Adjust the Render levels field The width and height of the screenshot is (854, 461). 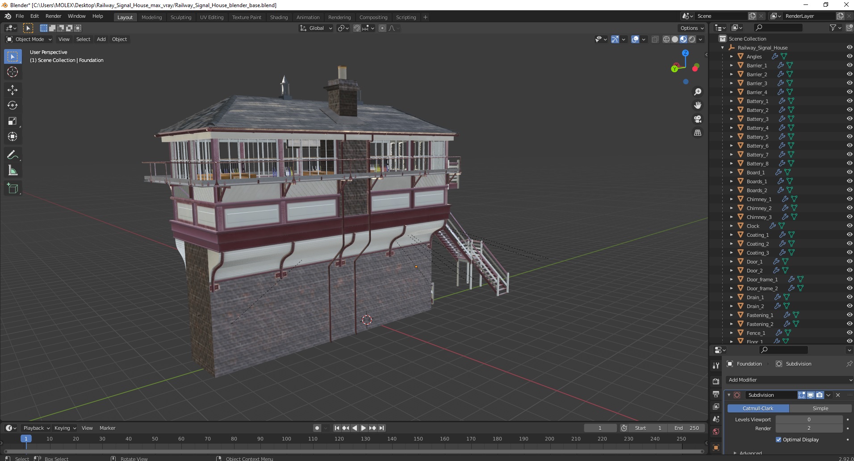pos(809,428)
